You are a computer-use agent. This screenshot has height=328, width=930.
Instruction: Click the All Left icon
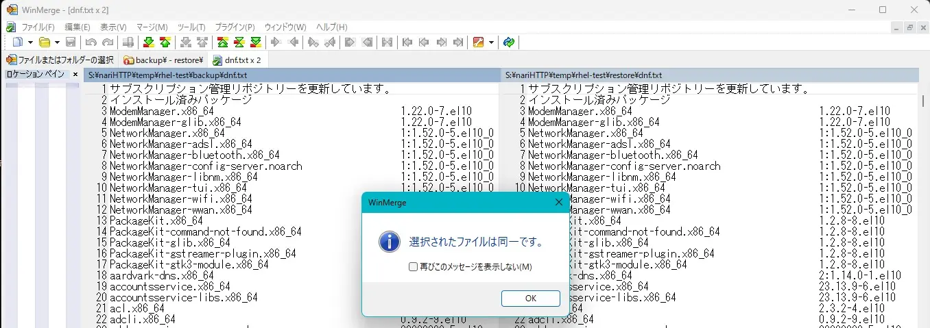pyautogui.click(x=367, y=42)
